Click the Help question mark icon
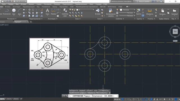 tap(161, 1)
